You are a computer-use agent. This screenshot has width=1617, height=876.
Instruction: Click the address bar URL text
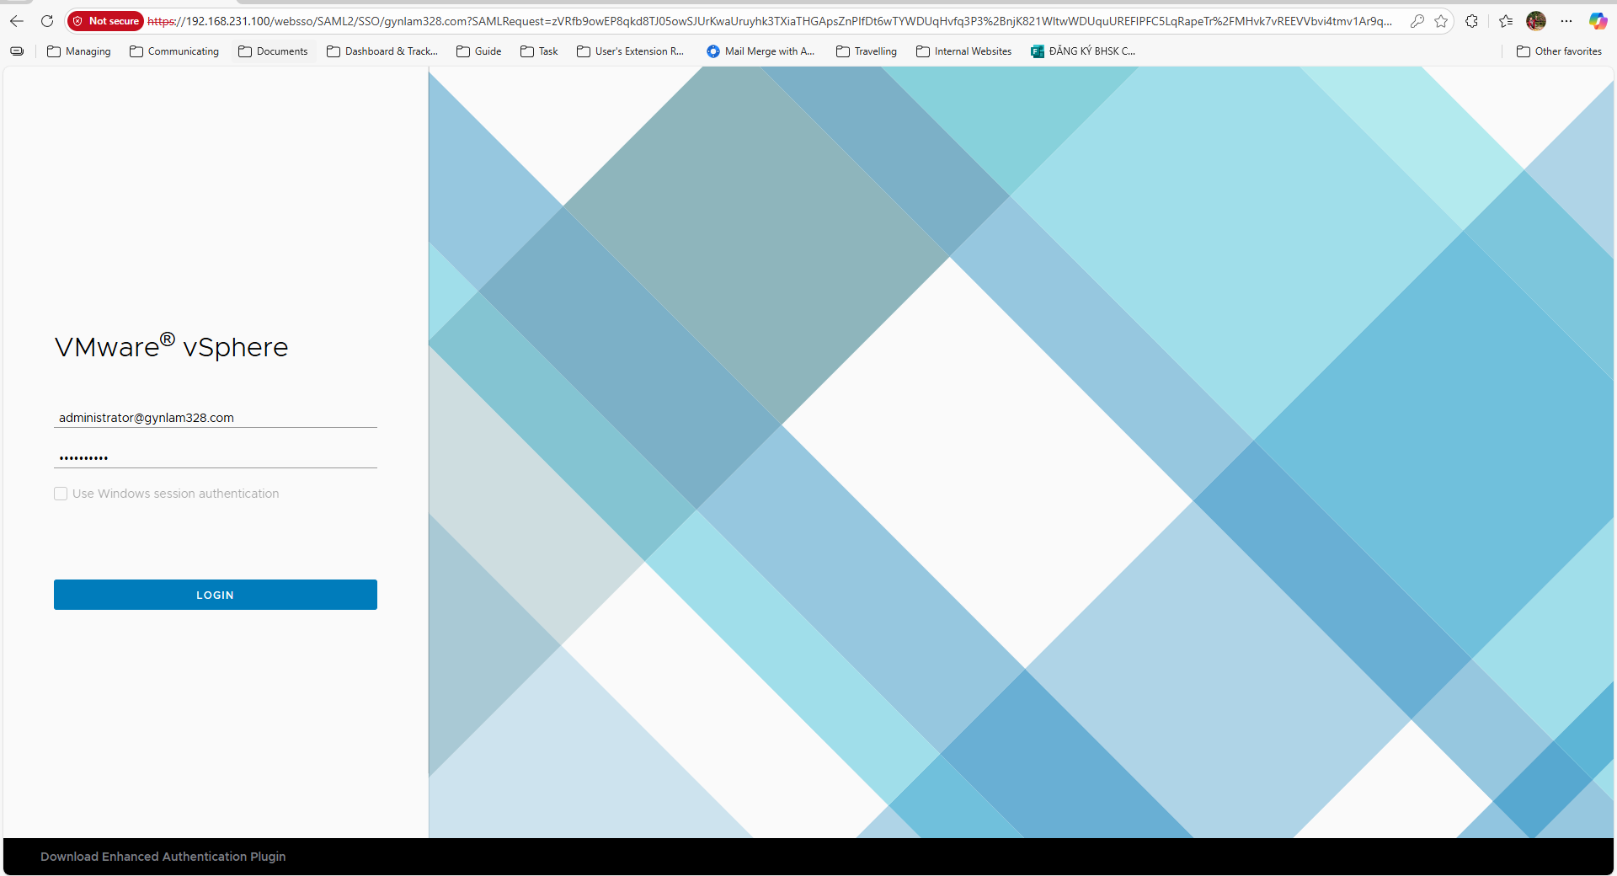coord(769,21)
